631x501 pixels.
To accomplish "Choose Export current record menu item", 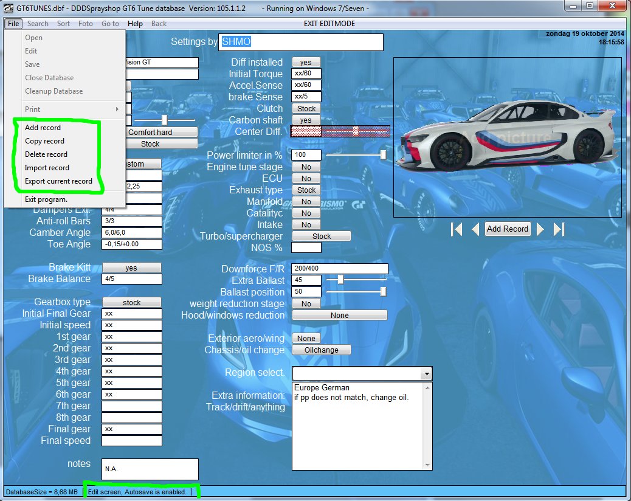I will (x=58, y=181).
